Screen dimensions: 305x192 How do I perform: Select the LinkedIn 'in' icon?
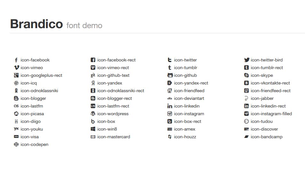(x=170, y=106)
